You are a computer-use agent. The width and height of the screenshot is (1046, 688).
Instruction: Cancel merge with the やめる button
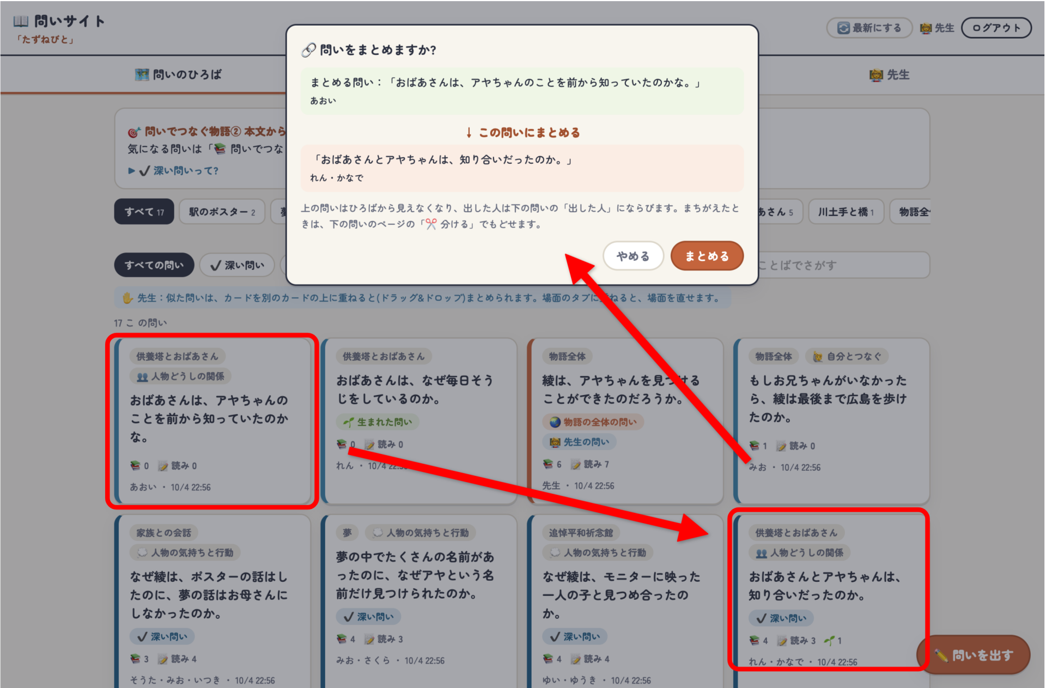(x=633, y=256)
